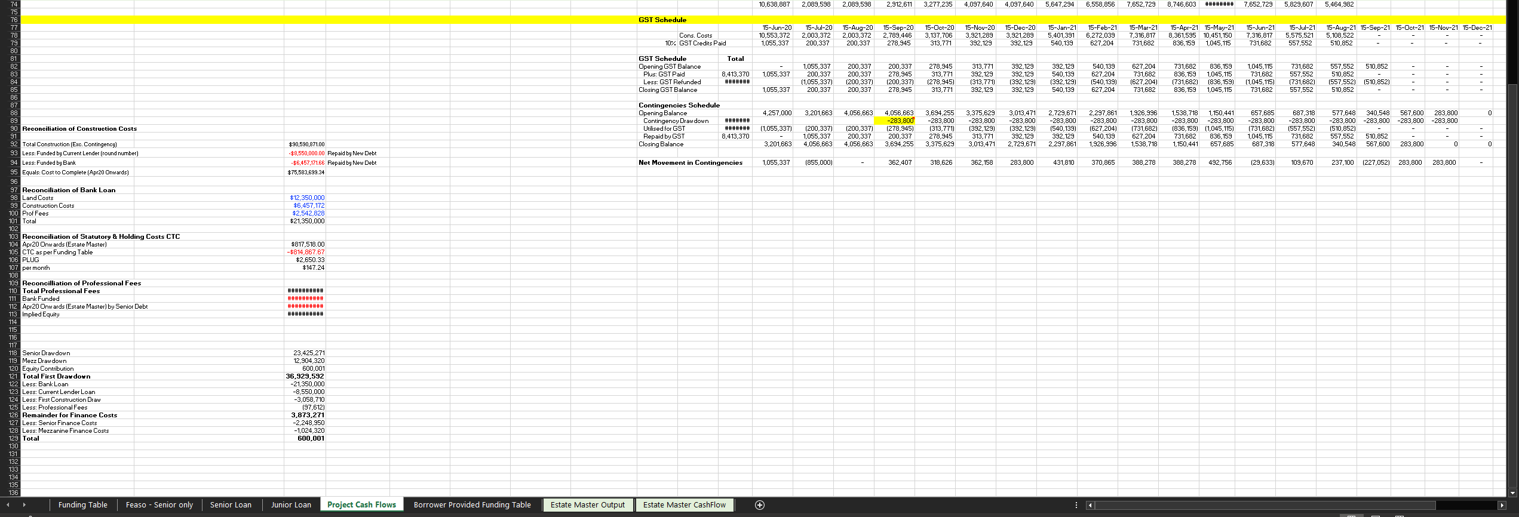1519x517 pixels.
Task: Select the Equity Contribution label
Action: coord(48,368)
